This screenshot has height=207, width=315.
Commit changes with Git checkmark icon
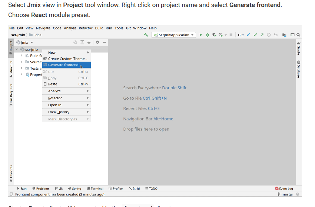[x=255, y=35]
